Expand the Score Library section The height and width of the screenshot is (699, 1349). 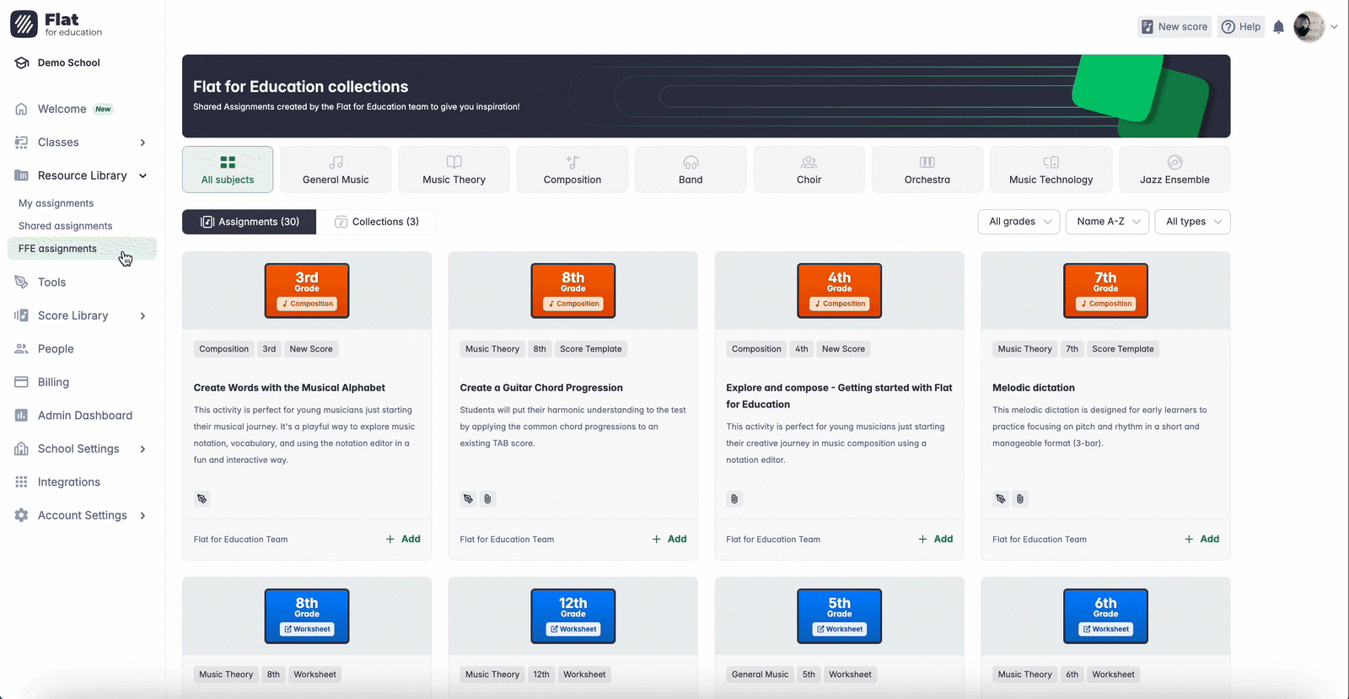click(142, 316)
